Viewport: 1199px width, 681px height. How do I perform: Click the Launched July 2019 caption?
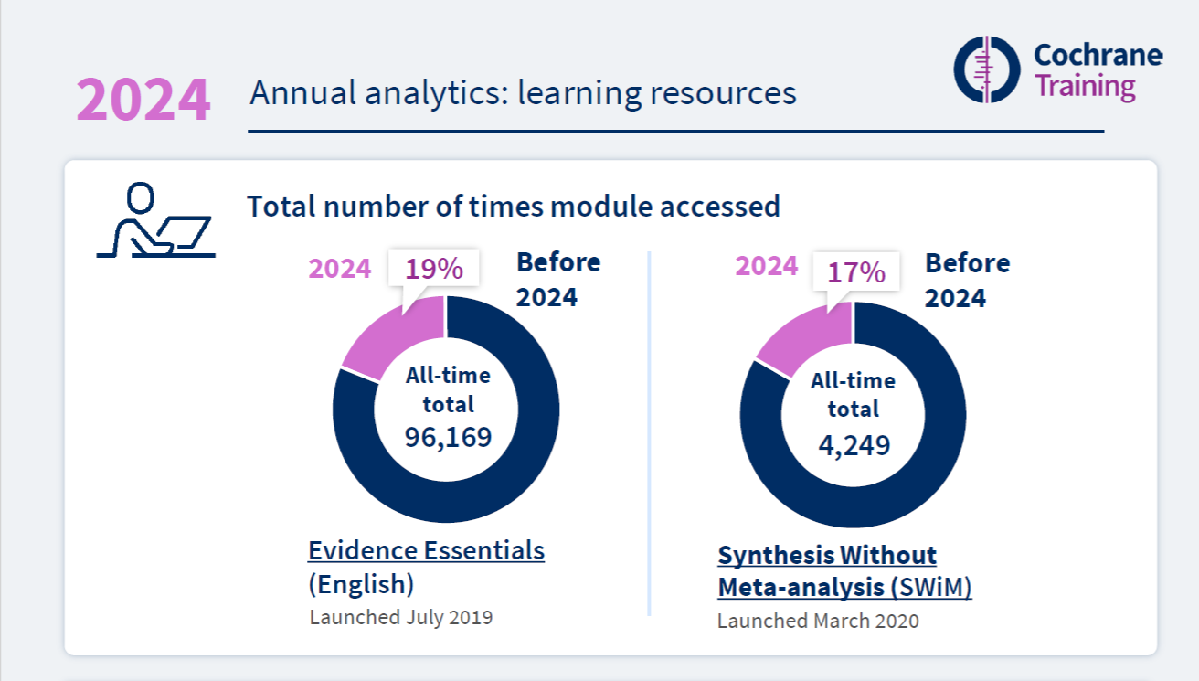click(401, 617)
